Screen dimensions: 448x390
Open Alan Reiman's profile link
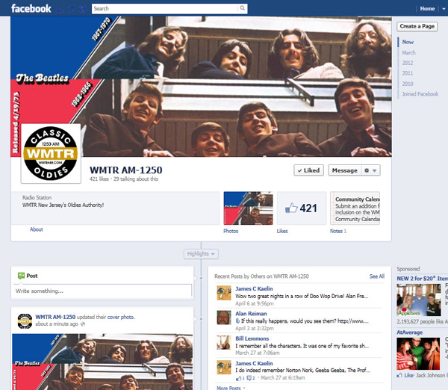(x=251, y=314)
